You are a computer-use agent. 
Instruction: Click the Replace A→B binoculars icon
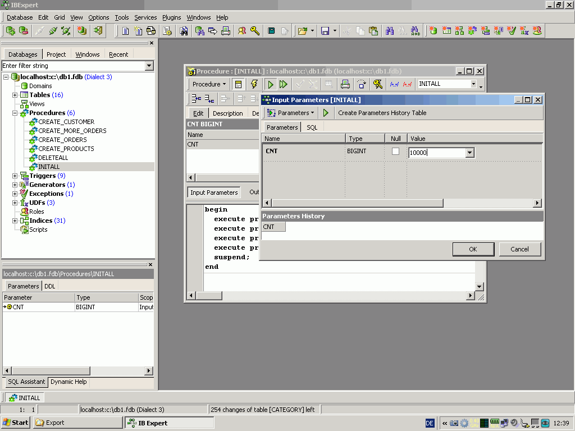point(415,31)
